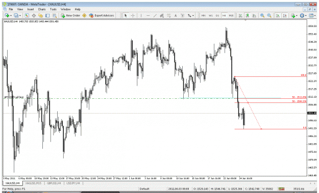Screen dimensions: 319x193
Task: Zoom in on the chart
Action: tap(262, 15)
